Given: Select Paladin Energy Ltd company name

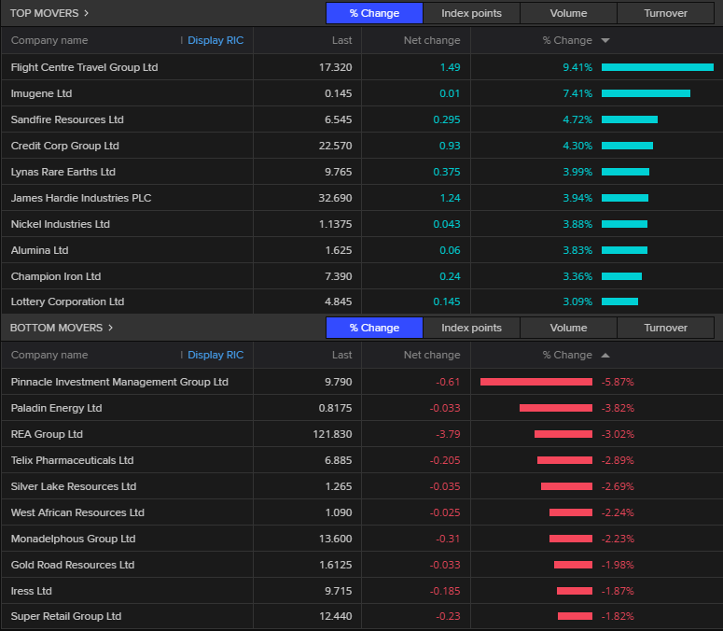Looking at the screenshot, I should pos(56,408).
